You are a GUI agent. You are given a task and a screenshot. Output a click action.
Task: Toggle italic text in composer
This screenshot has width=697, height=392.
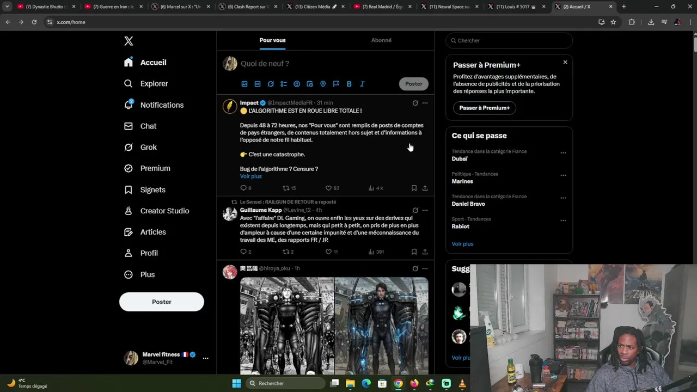click(x=362, y=84)
